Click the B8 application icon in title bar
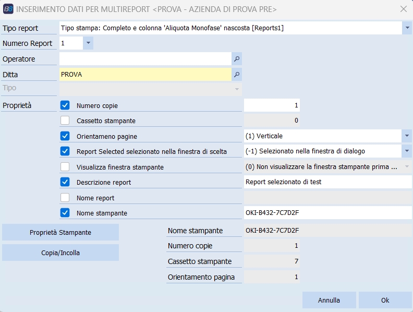This screenshot has width=413, height=312. pyautogui.click(x=8, y=9)
